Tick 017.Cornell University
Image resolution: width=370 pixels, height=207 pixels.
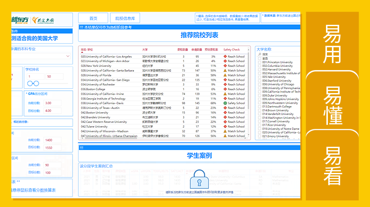[x=259, y=121]
